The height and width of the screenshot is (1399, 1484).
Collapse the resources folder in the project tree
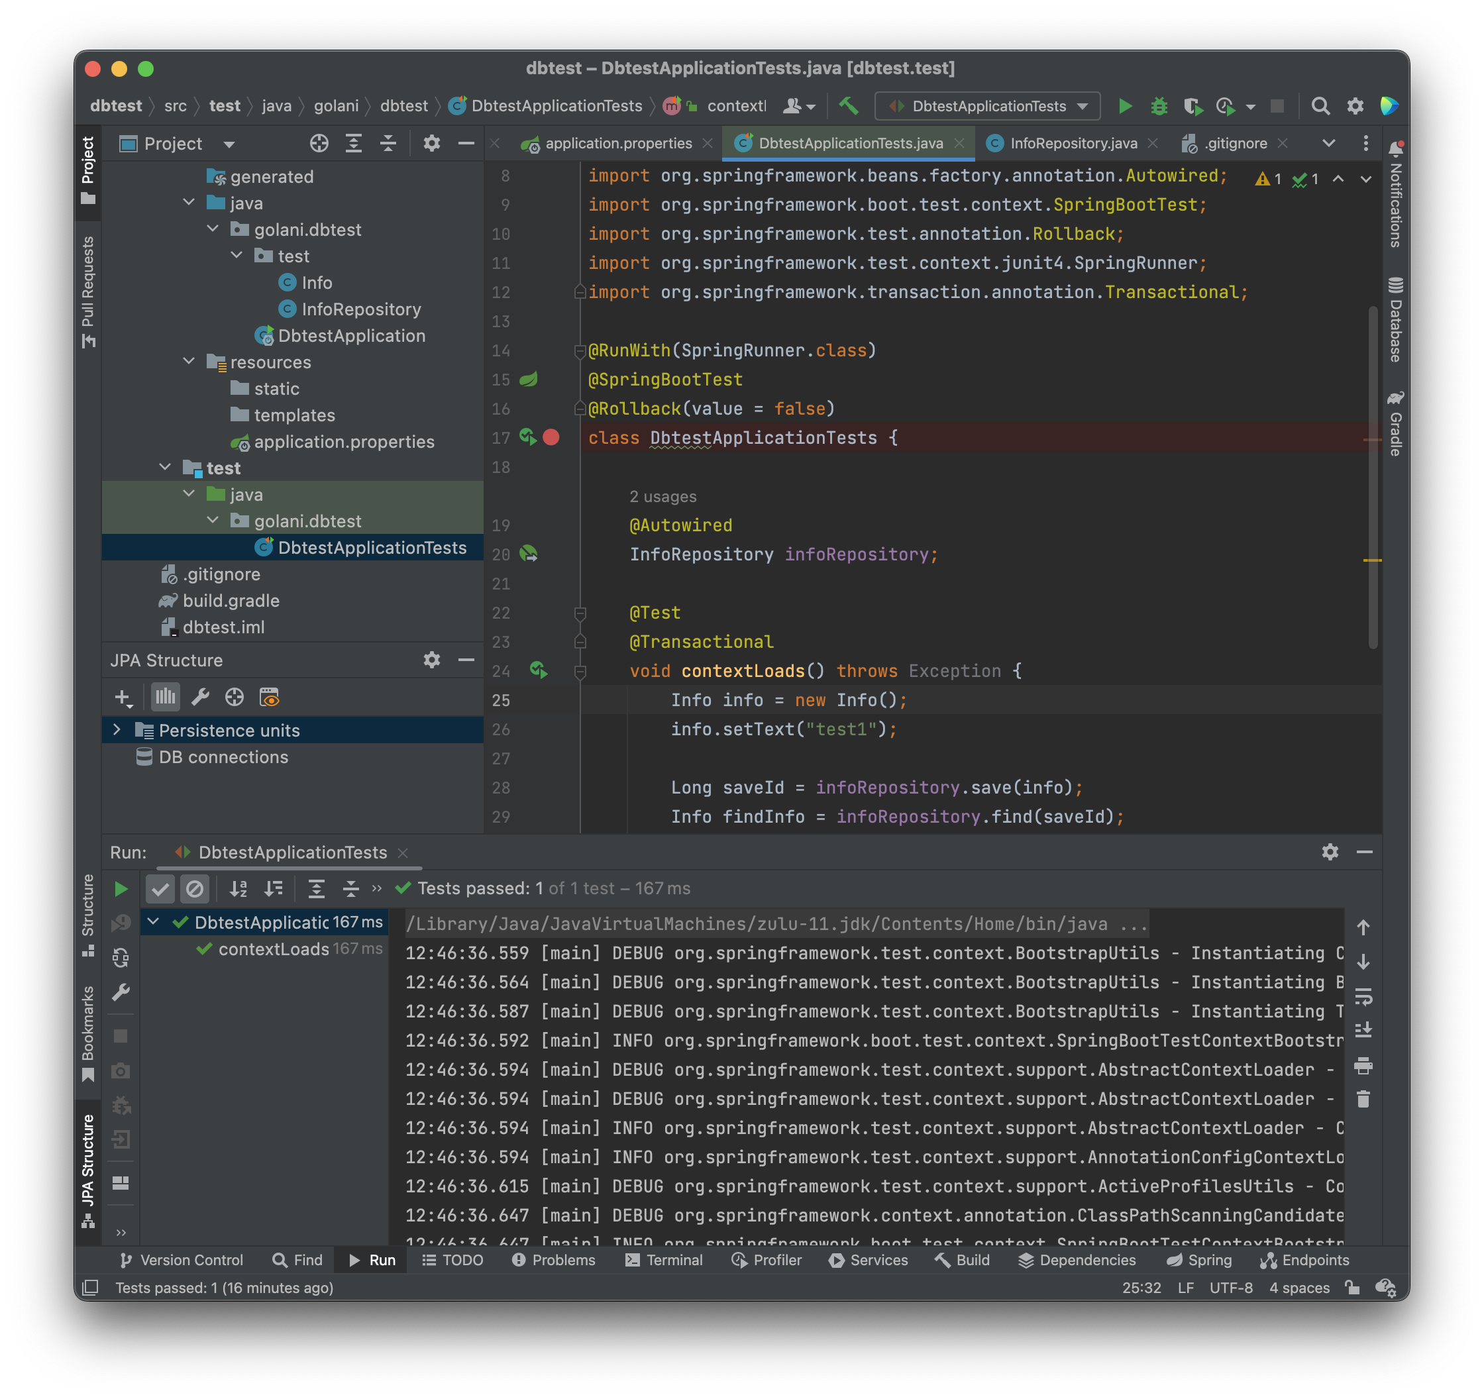pos(189,362)
